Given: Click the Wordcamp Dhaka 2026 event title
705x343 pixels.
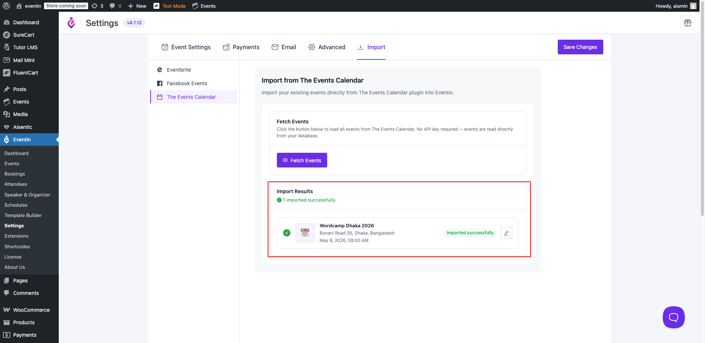Looking at the screenshot, I should [x=347, y=225].
